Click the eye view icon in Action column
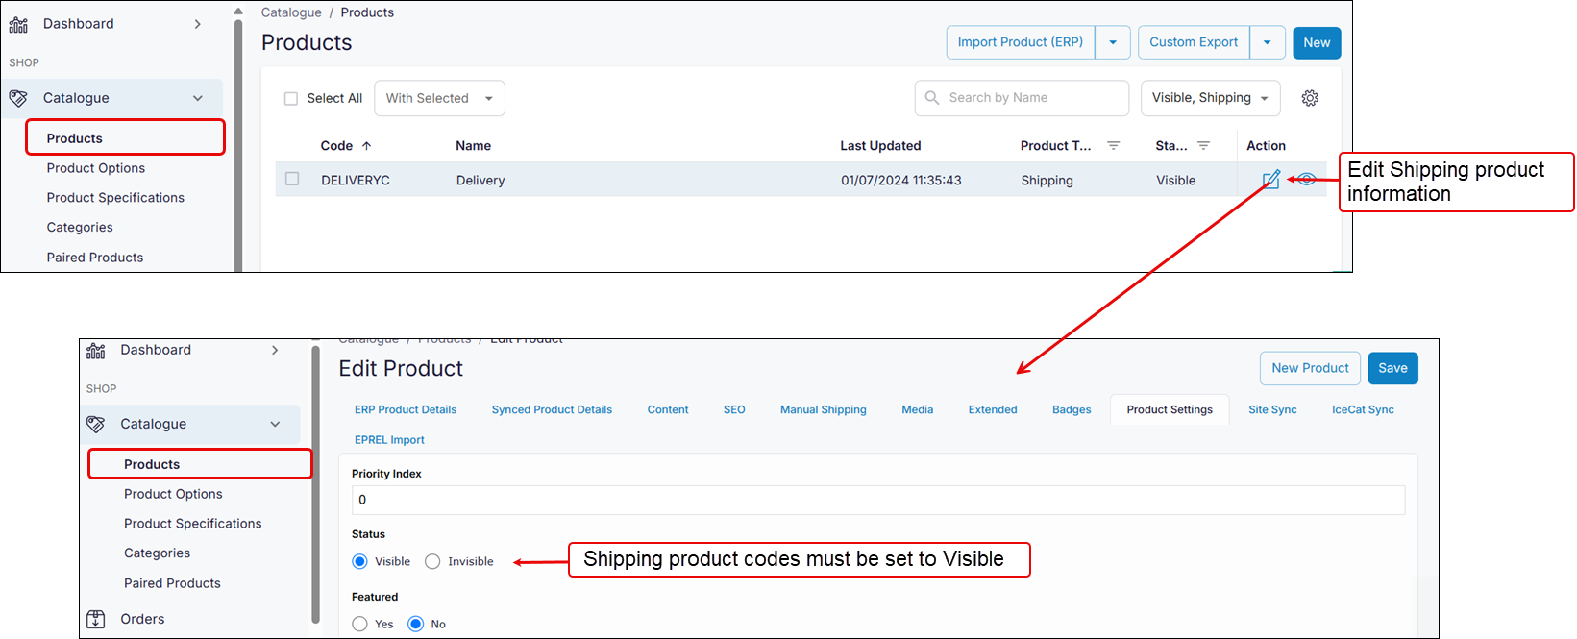Image resolution: width=1577 pixels, height=639 pixels. coord(1306,180)
